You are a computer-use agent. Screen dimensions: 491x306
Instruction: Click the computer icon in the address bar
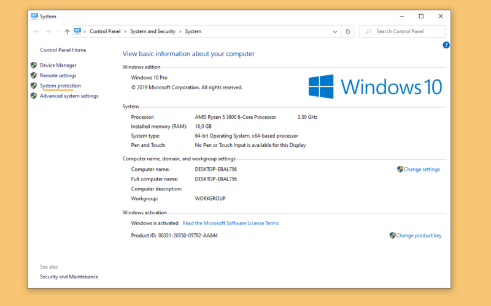tap(78, 31)
